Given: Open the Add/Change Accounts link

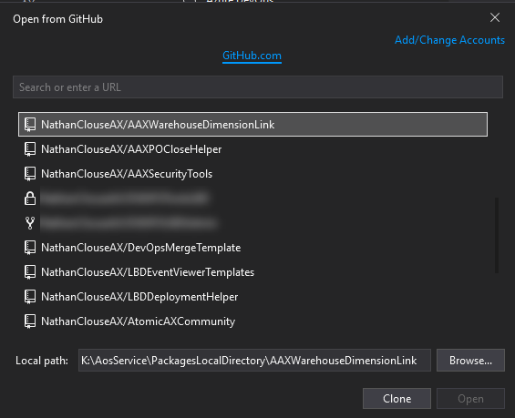Looking at the screenshot, I should [449, 40].
